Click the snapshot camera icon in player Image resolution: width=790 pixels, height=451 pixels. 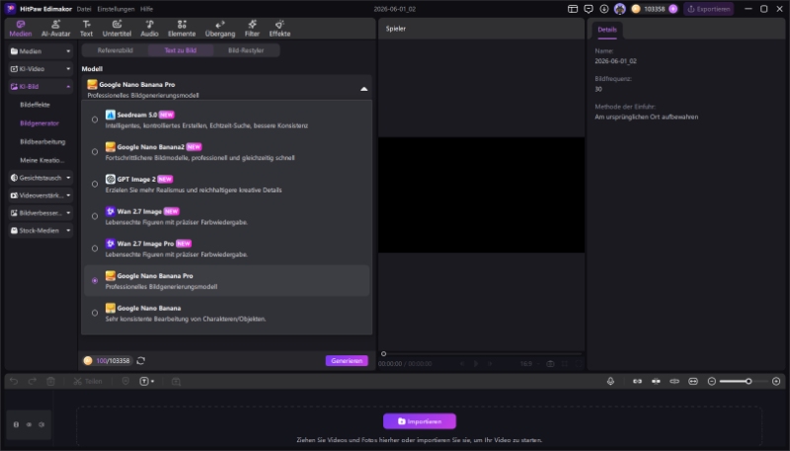click(550, 363)
